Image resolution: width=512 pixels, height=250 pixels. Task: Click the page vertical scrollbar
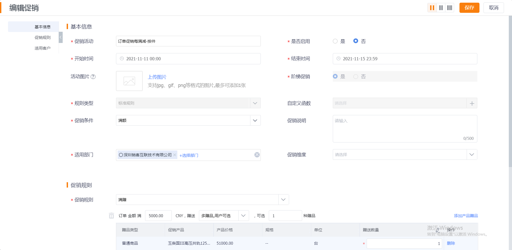510,92
